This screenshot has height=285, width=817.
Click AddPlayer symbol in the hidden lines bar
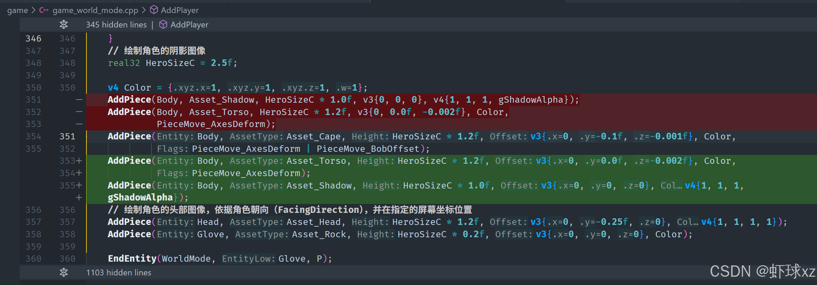pos(189,25)
